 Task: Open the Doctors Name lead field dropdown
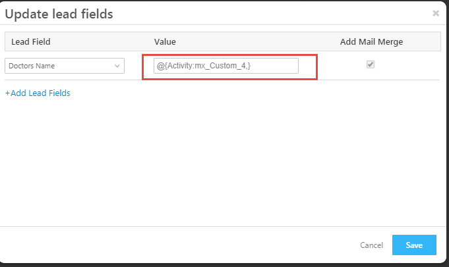64,66
